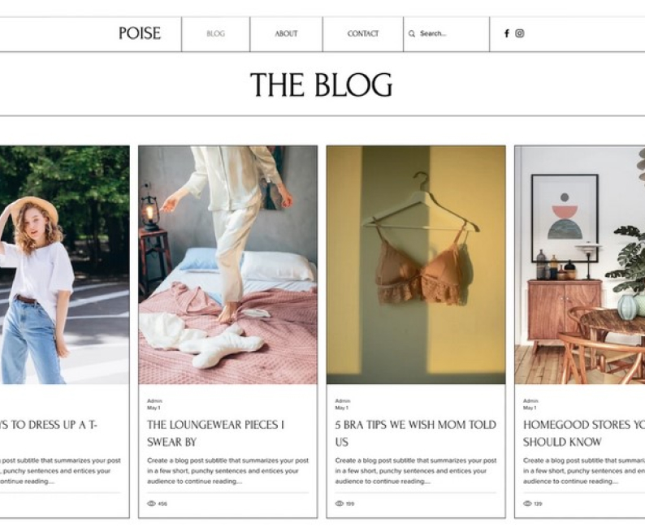Click Admin author on the loungewear post

pos(154,401)
